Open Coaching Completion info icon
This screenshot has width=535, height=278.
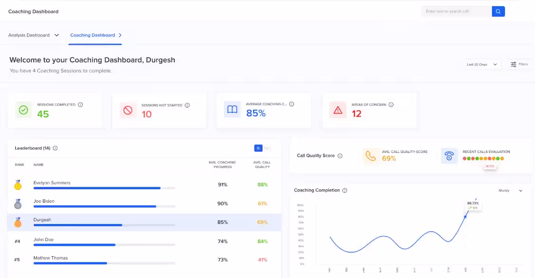[x=345, y=190]
